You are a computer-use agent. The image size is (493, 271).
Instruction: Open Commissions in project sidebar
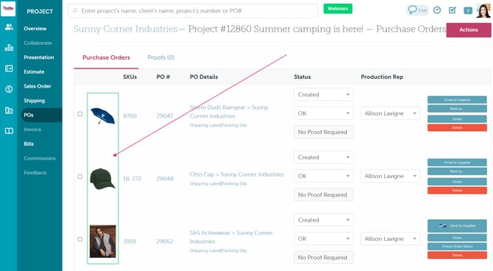40,158
